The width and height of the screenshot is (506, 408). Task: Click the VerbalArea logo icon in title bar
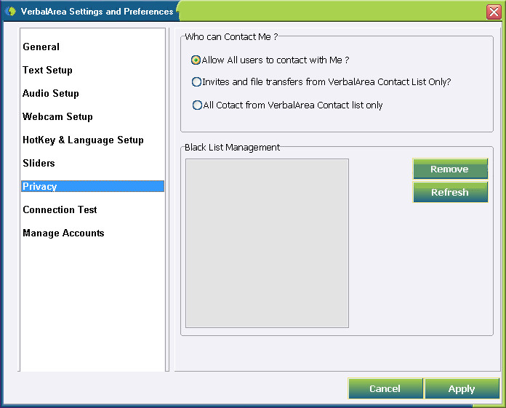click(11, 12)
